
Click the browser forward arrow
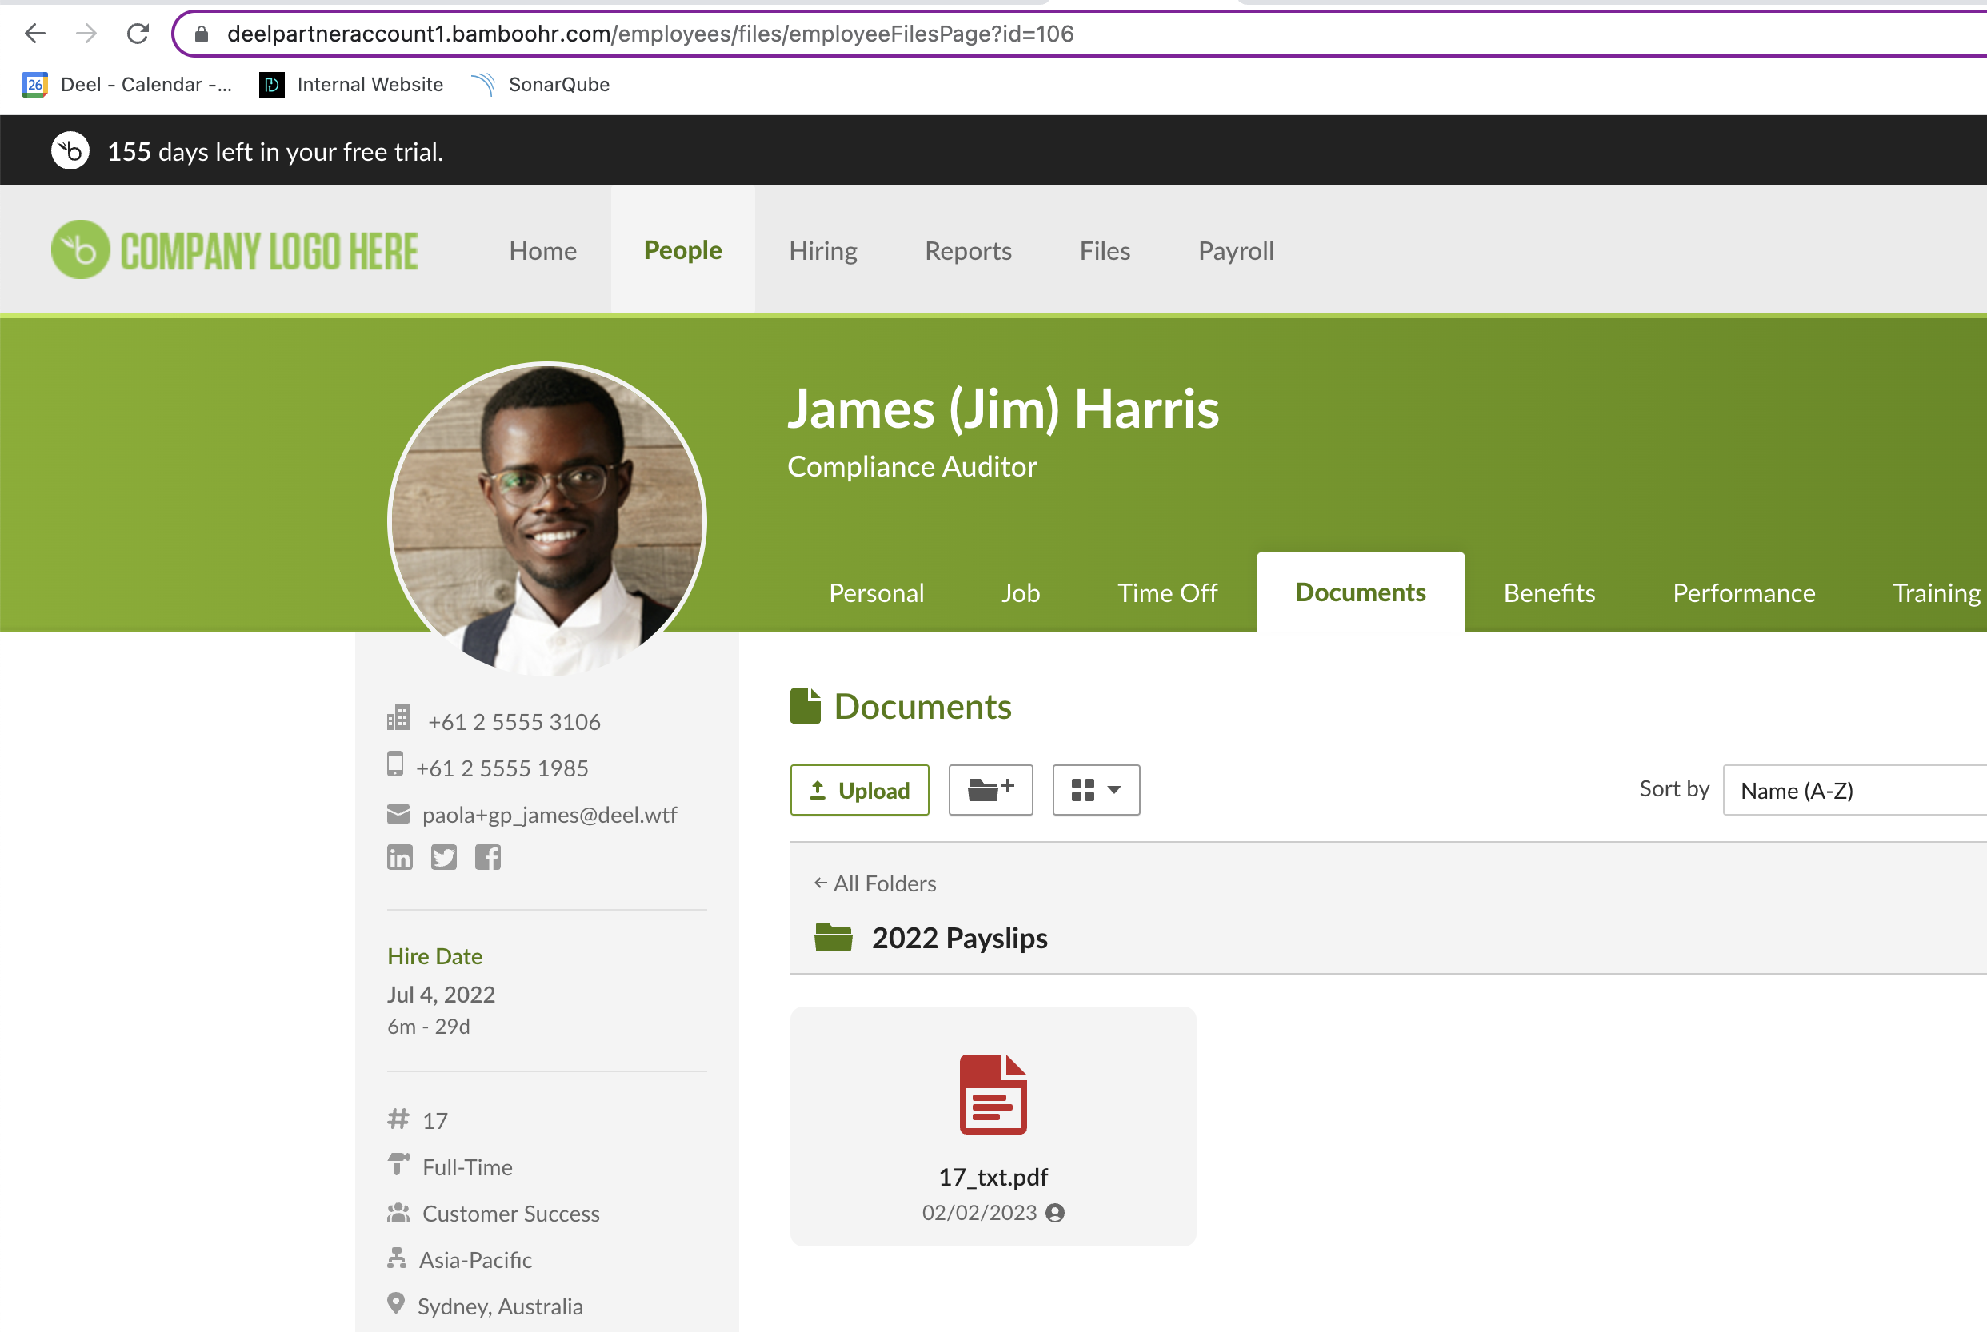coord(86,33)
